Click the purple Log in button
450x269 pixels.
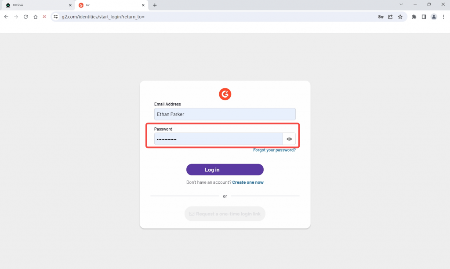pyautogui.click(x=225, y=170)
